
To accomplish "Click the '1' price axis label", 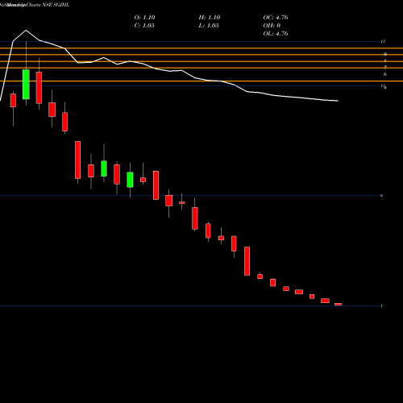I will [x=382, y=306].
